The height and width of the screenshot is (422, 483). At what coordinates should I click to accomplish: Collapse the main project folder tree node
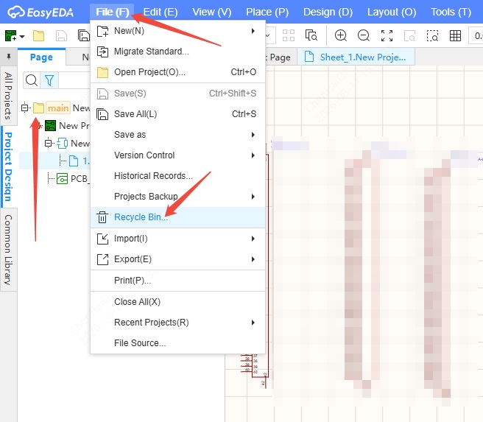pyautogui.click(x=24, y=108)
